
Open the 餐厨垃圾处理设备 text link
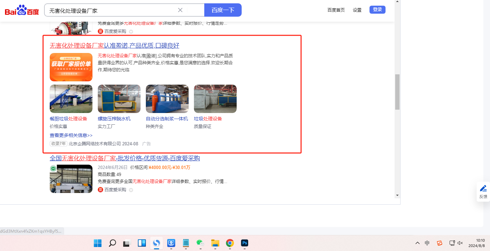(68, 119)
